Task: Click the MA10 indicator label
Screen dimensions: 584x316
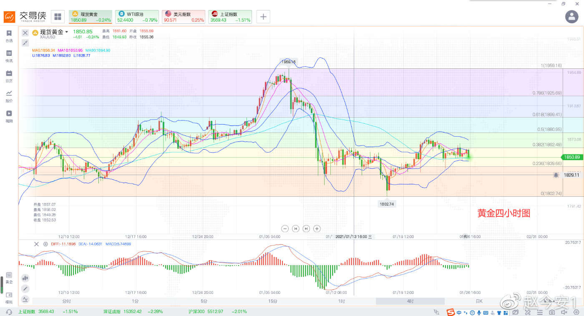Action: click(x=70, y=50)
